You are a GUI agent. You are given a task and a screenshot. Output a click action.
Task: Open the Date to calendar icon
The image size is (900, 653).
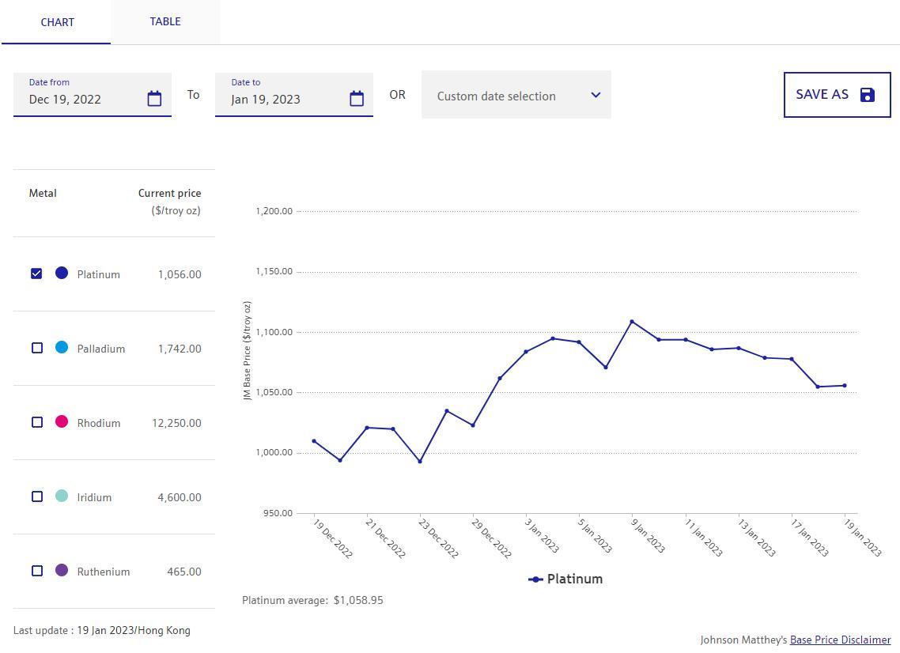(x=357, y=99)
